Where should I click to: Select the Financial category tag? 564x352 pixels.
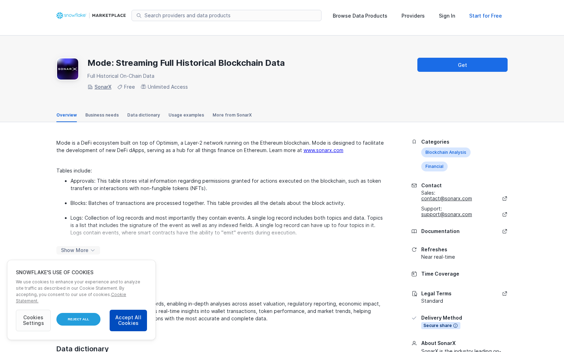pos(434,166)
